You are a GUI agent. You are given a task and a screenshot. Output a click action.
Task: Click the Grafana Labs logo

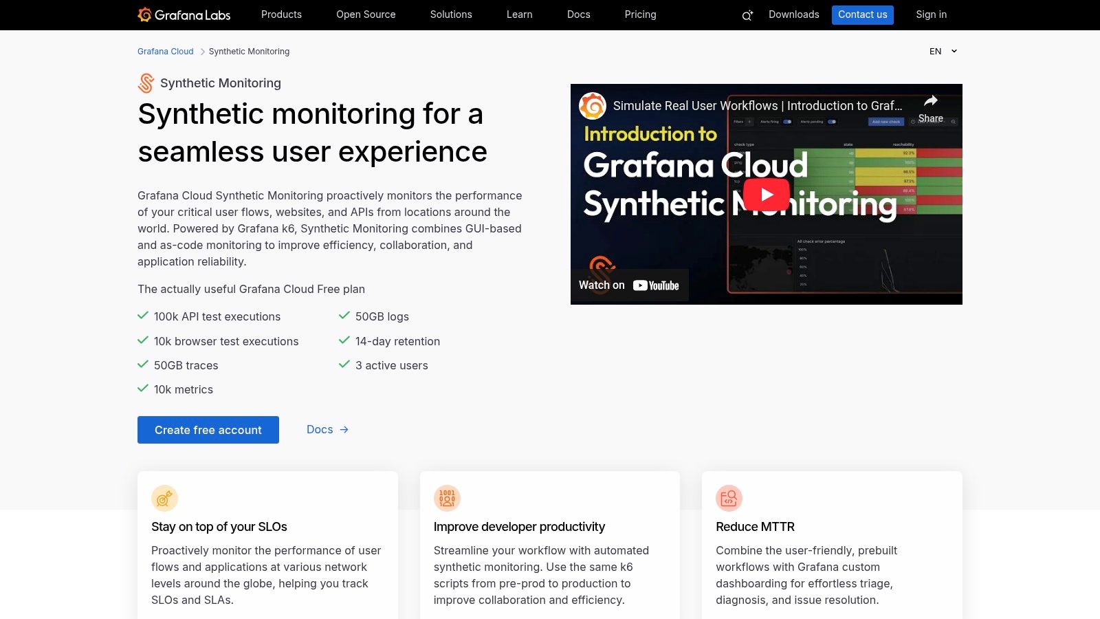(x=184, y=14)
